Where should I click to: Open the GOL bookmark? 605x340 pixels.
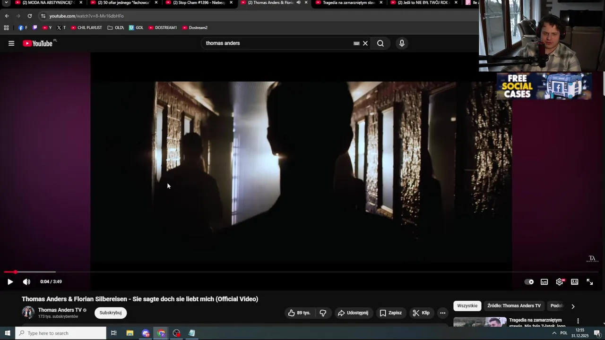pyautogui.click(x=136, y=28)
